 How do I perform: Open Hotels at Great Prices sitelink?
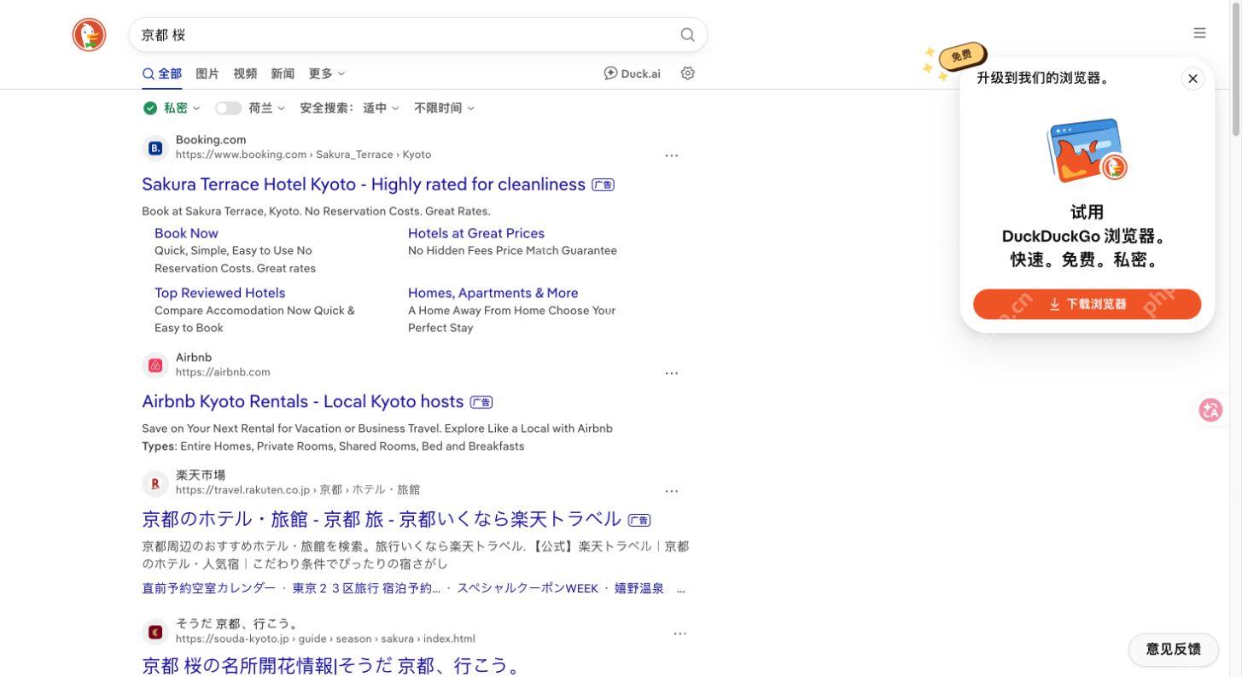tap(476, 233)
